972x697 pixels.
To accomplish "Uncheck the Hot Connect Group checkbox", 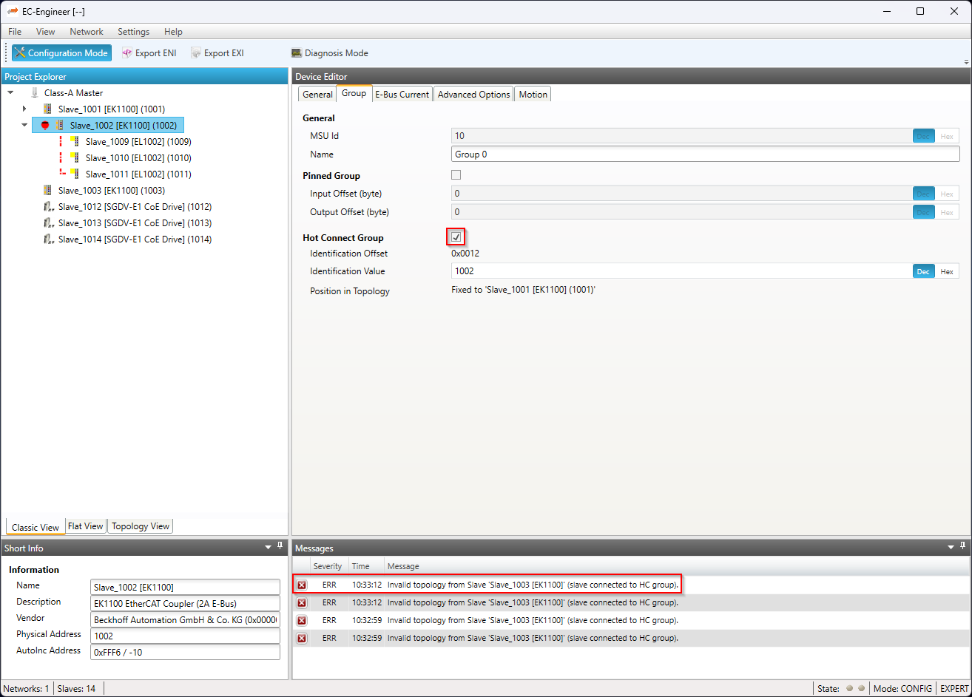I will coord(456,237).
